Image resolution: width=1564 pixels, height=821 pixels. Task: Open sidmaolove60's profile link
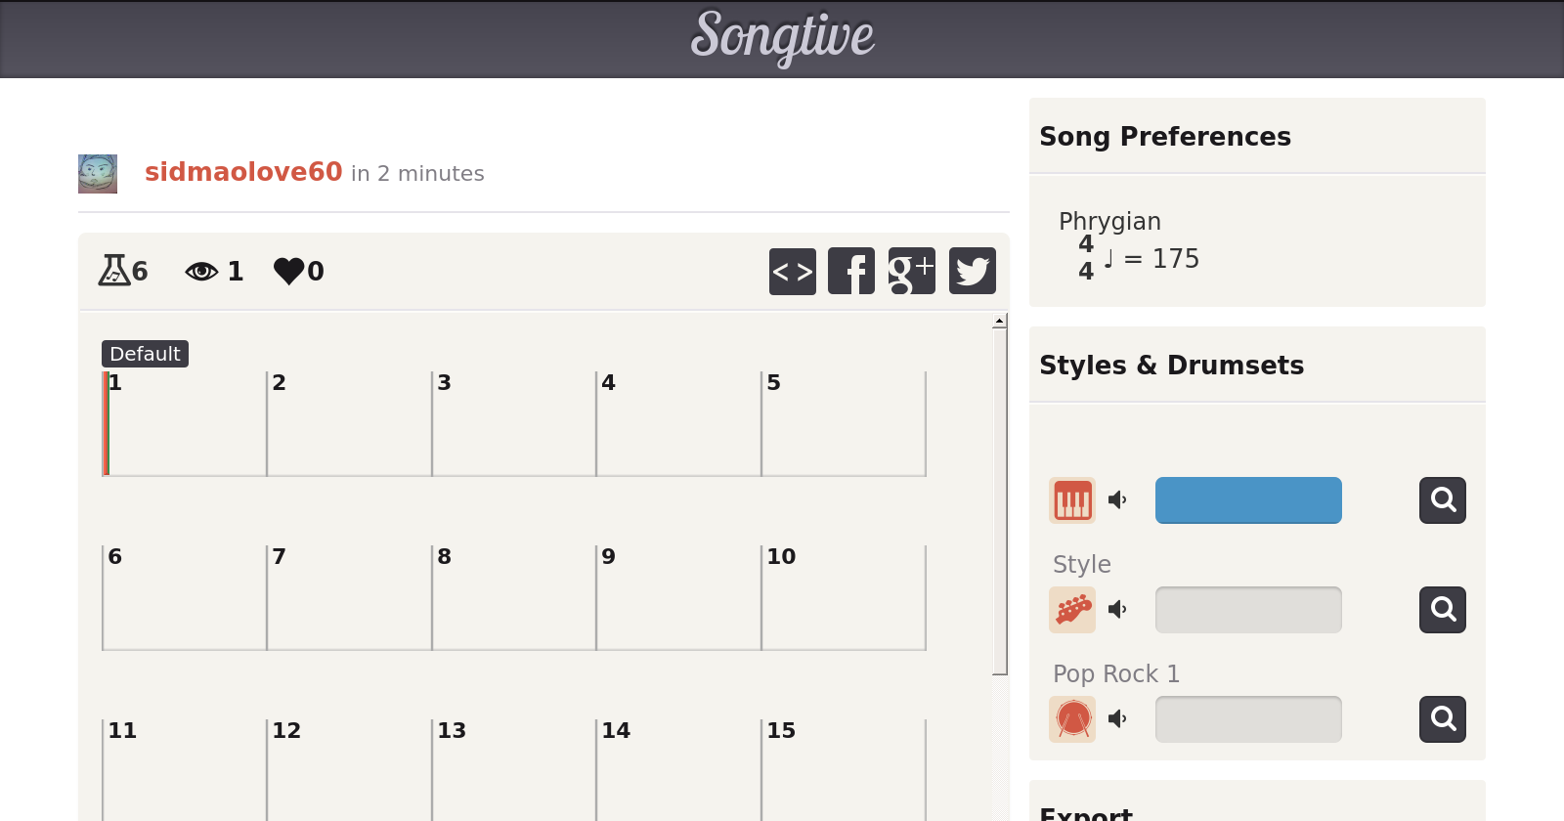pos(243,172)
